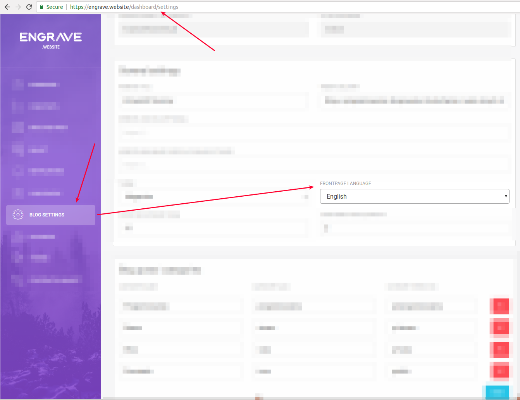
Task: Click the FRONTPAGE LANGUAGE label
Action: 346,184
